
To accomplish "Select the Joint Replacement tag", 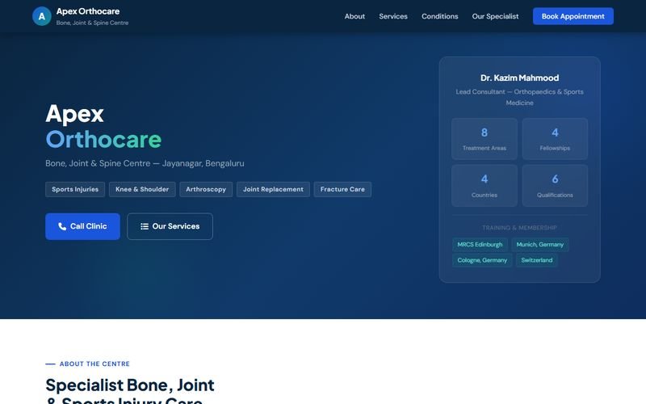I will point(273,189).
